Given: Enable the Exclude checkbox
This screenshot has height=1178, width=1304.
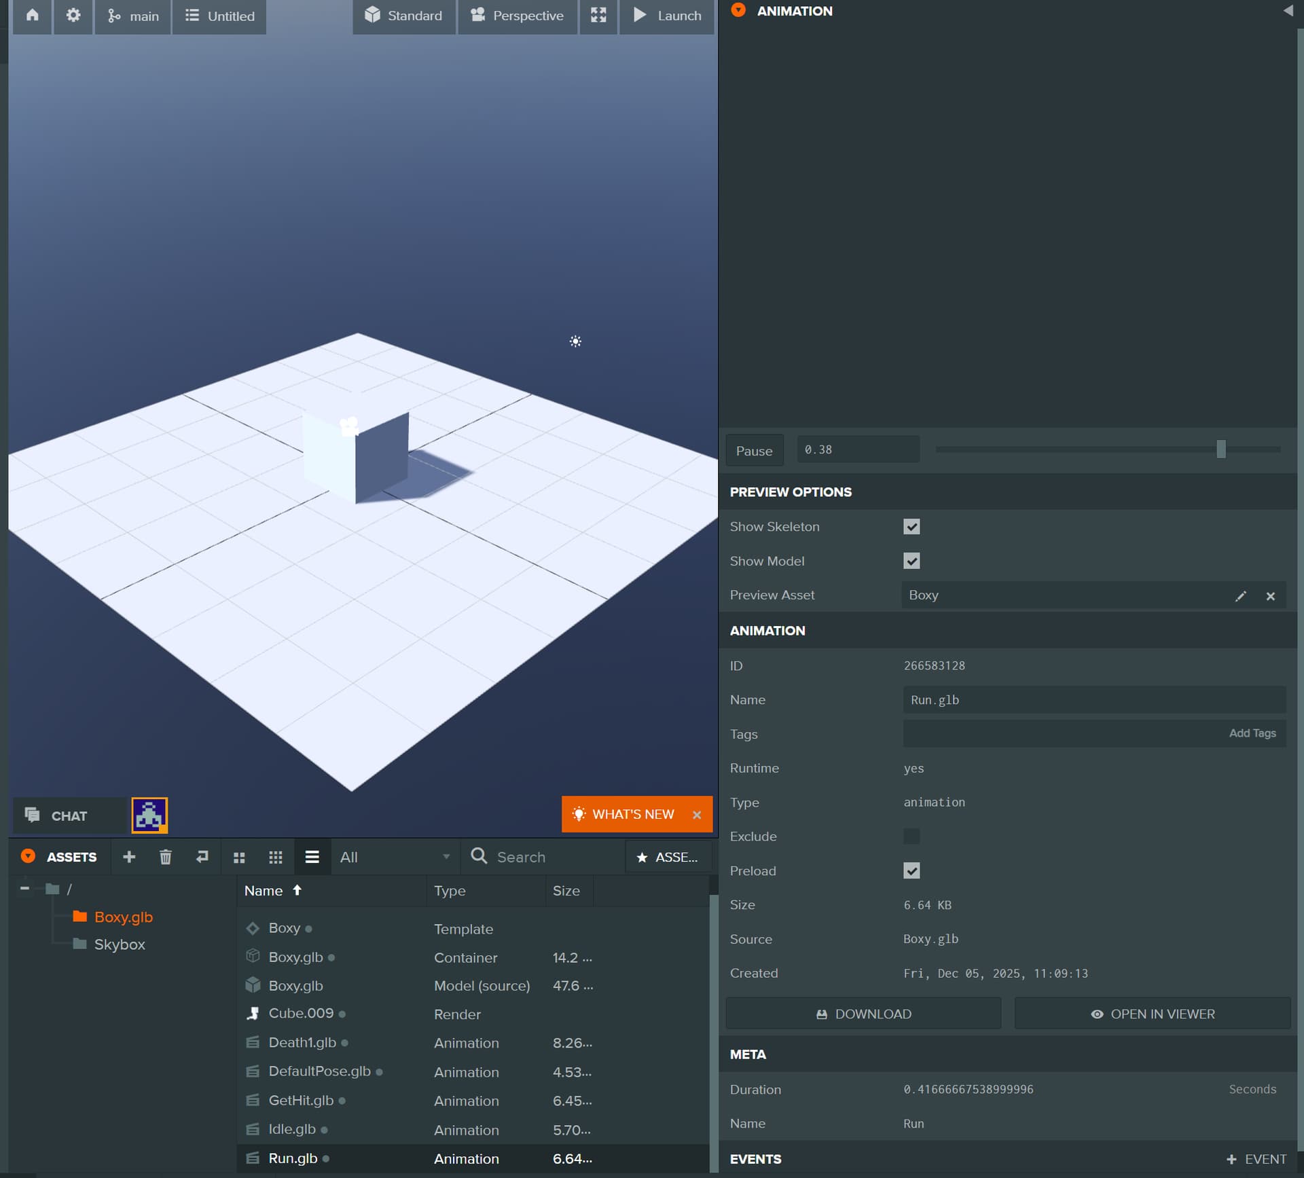Looking at the screenshot, I should coord(911,836).
